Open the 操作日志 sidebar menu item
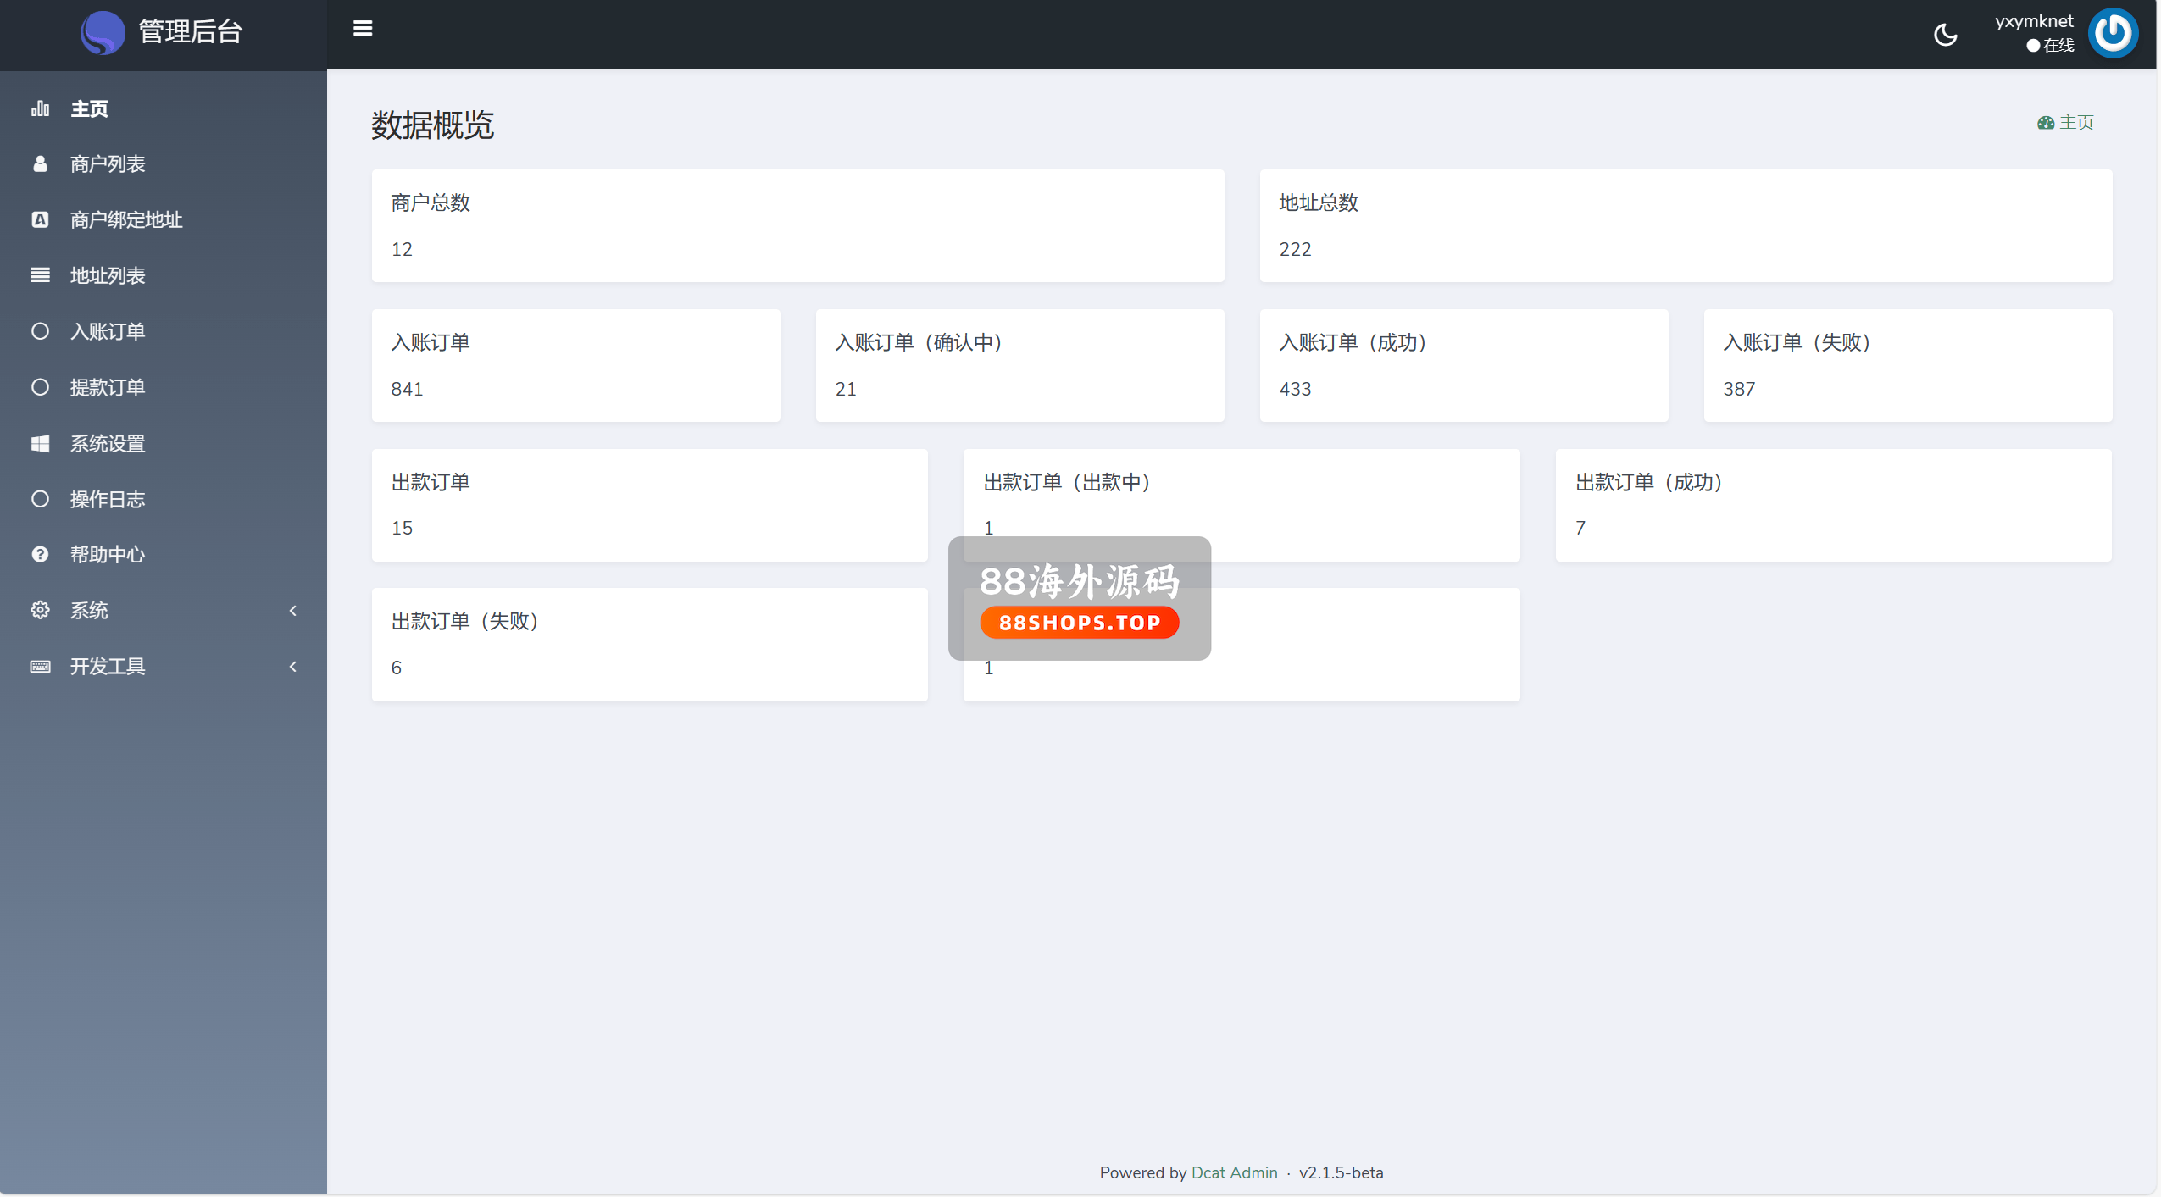 pos(108,499)
